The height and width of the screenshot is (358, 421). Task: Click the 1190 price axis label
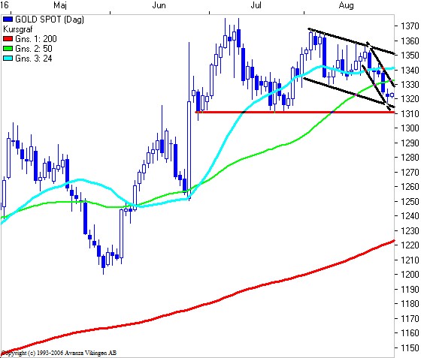tap(410, 289)
